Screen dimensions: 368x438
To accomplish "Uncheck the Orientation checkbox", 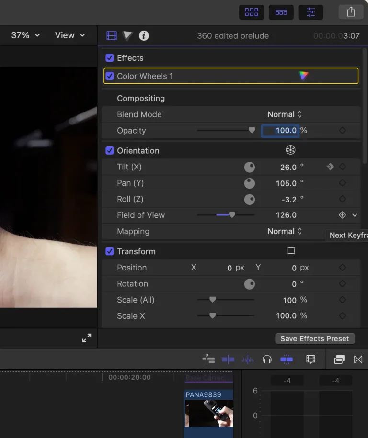I will point(110,150).
